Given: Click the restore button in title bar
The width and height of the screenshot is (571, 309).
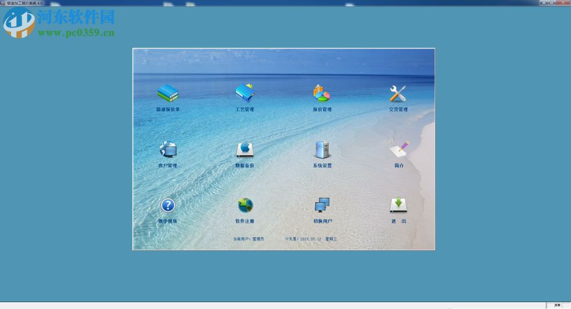Looking at the screenshot, I should pos(552,2).
